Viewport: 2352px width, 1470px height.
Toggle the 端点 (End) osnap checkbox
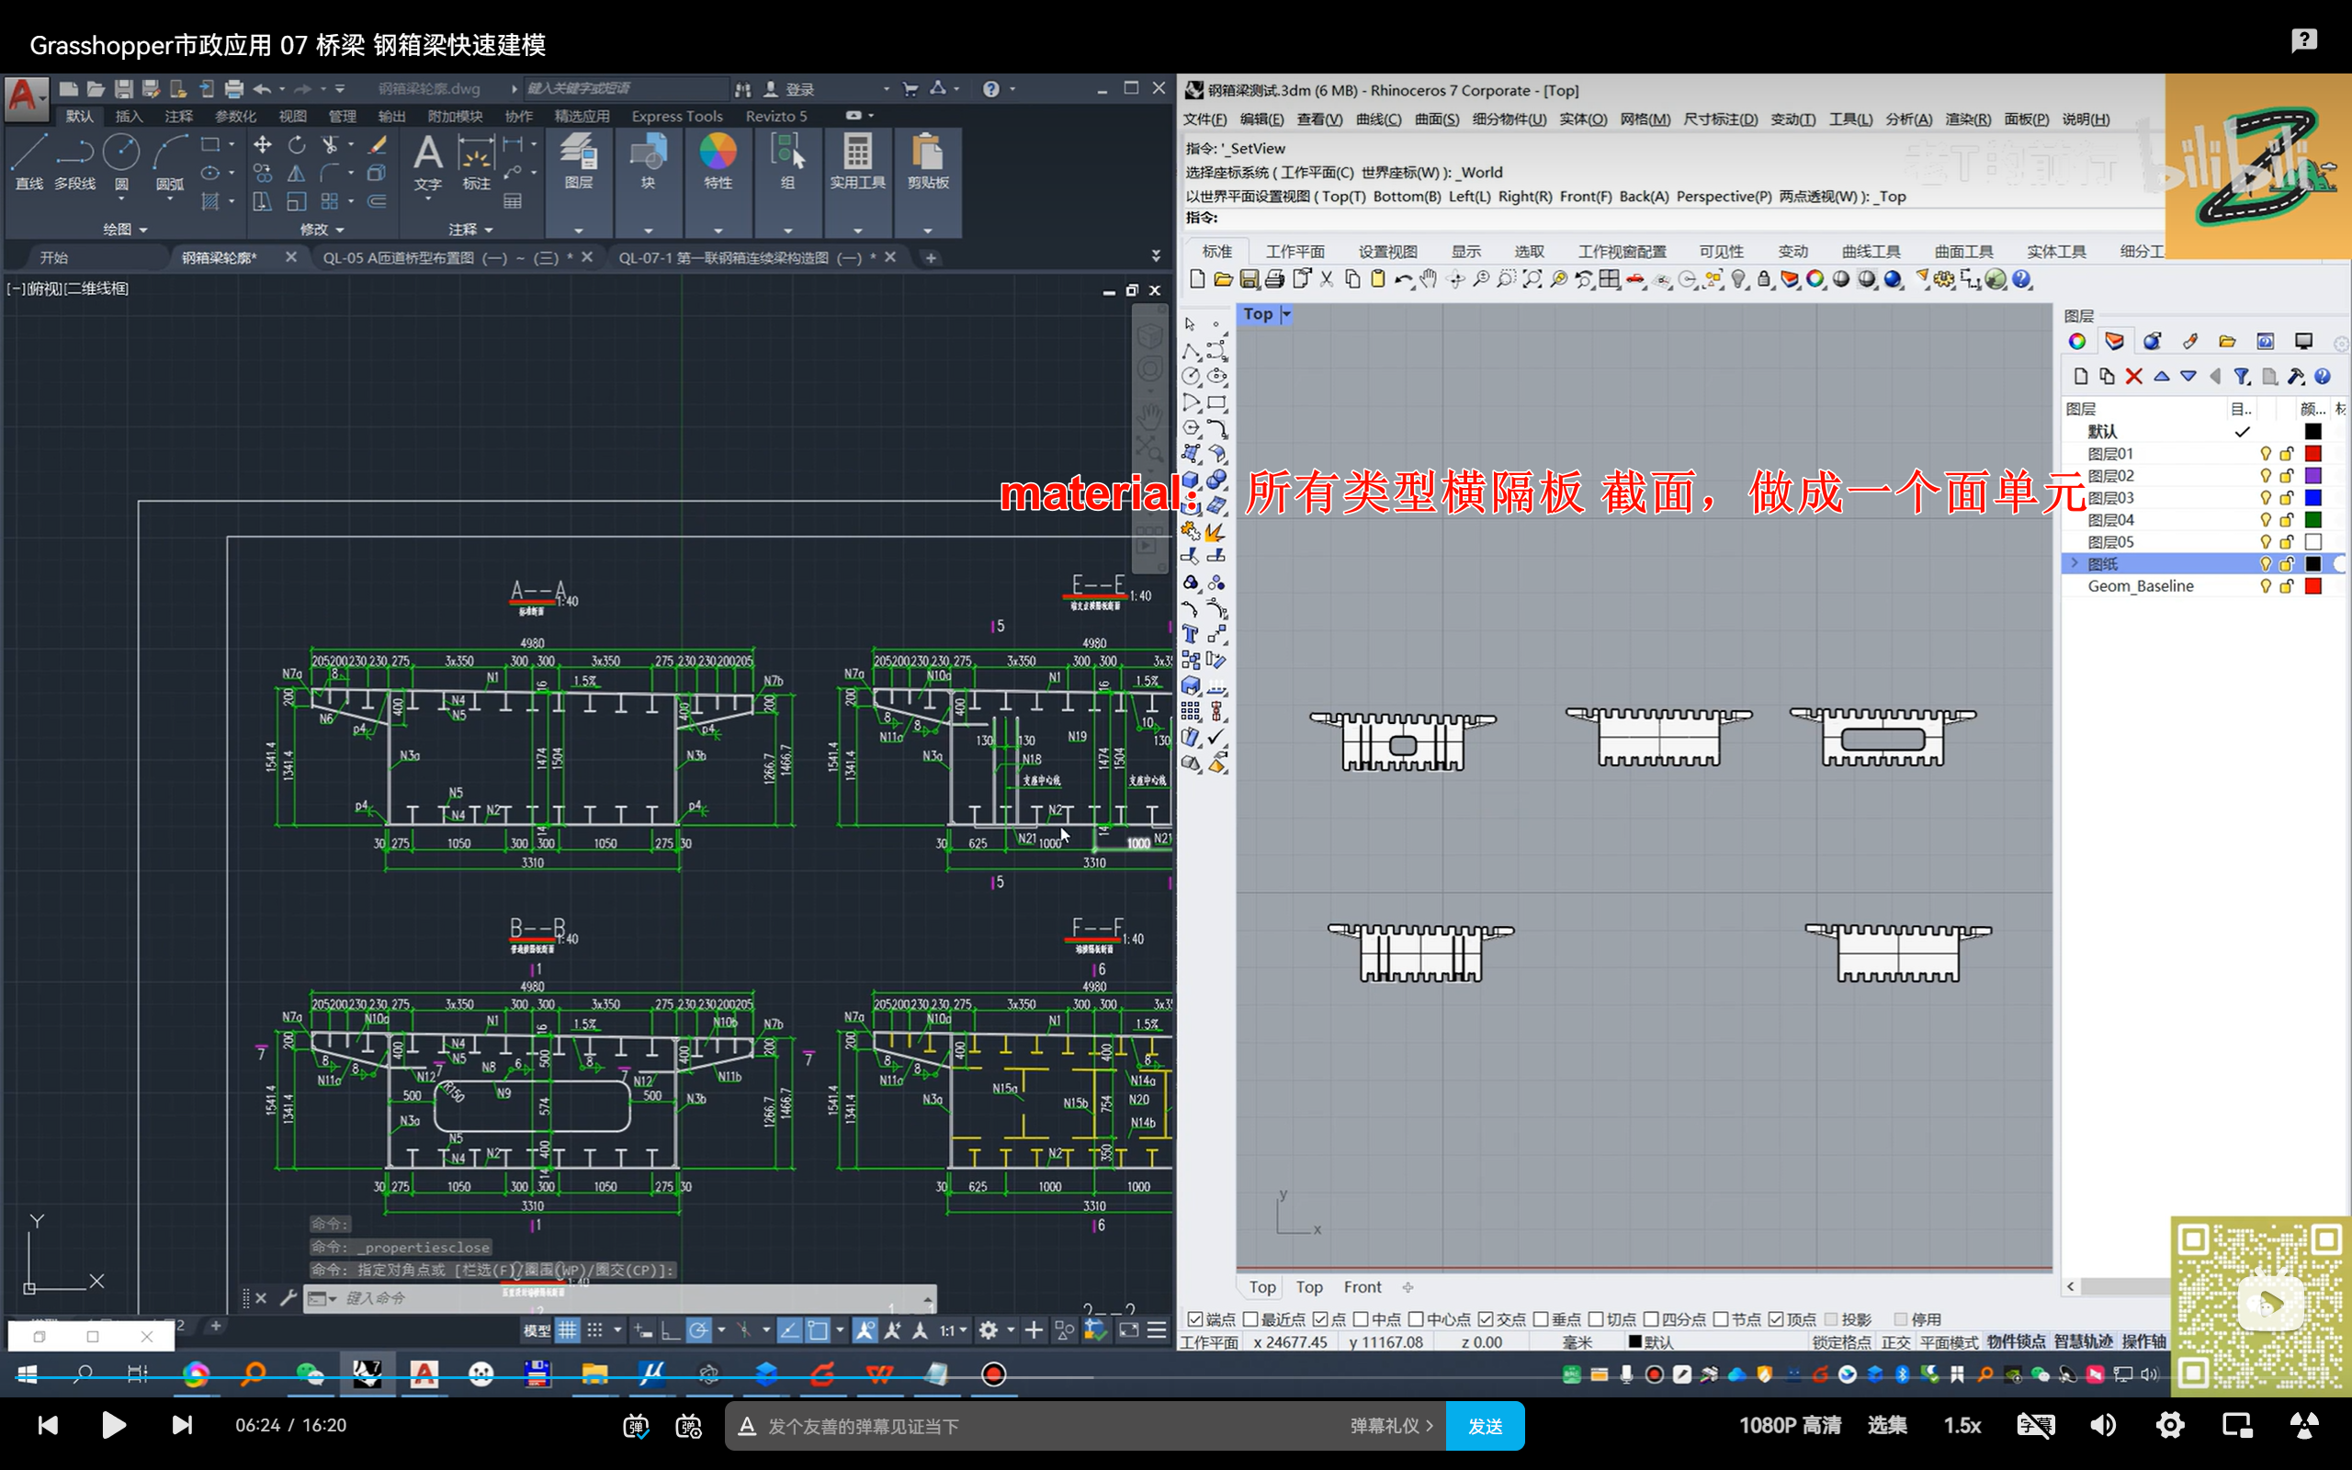coord(1194,1318)
